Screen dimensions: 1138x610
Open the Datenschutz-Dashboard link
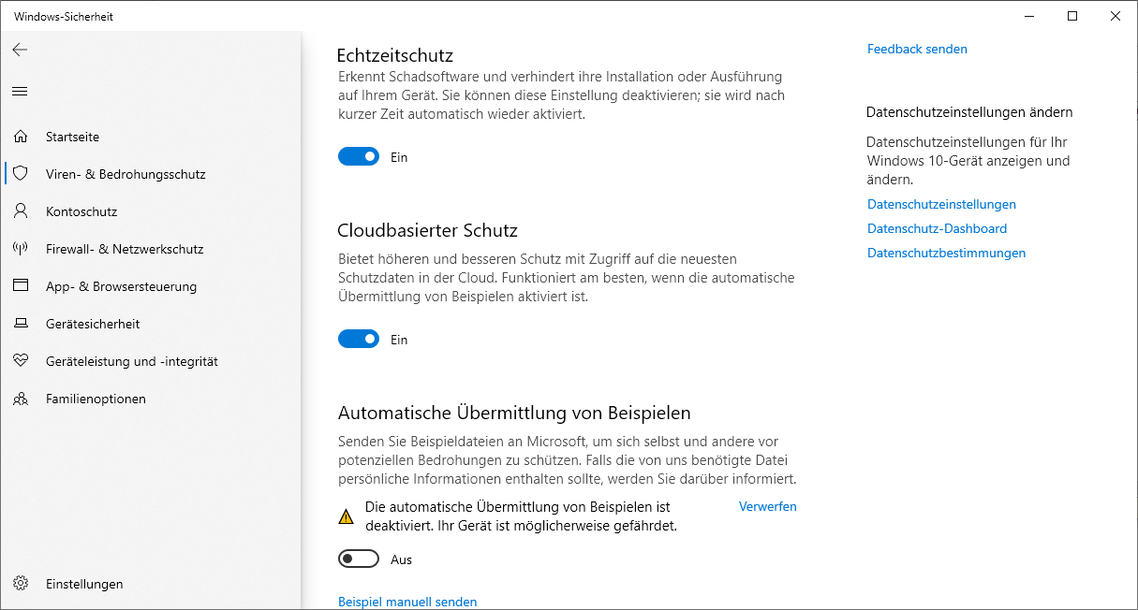click(937, 228)
